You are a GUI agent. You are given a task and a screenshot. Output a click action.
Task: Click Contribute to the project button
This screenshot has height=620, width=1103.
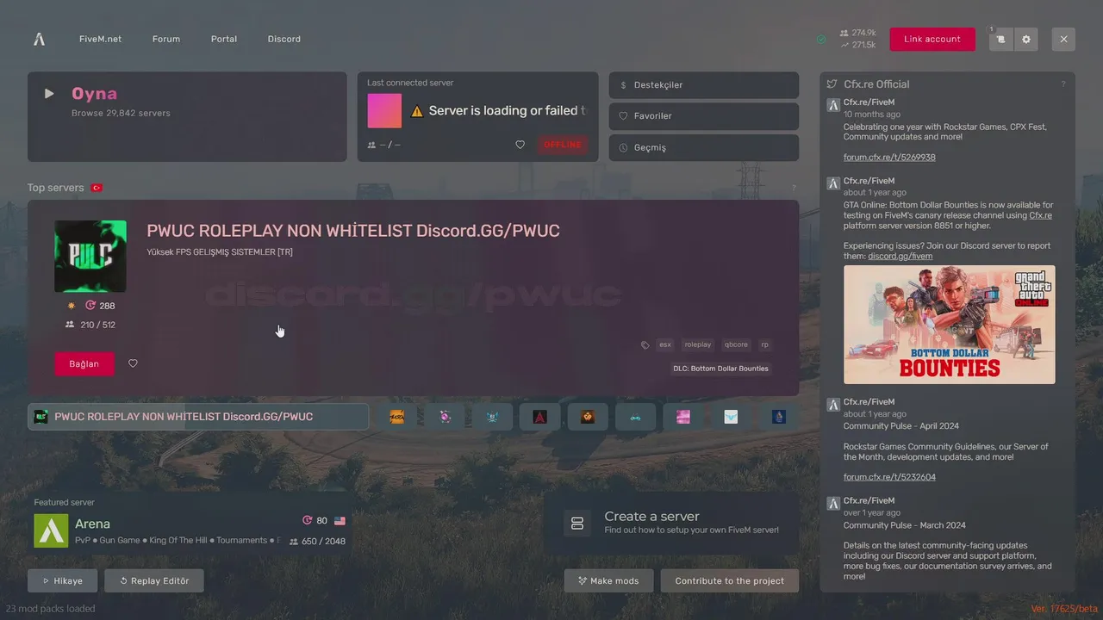[730, 581]
